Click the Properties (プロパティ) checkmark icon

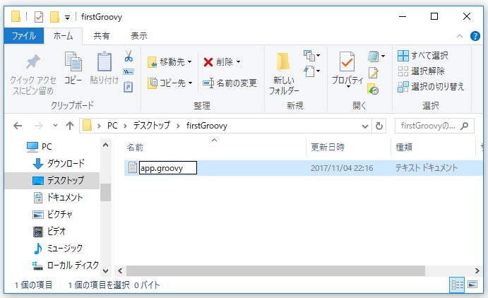(347, 62)
